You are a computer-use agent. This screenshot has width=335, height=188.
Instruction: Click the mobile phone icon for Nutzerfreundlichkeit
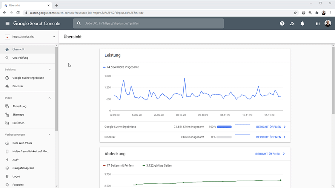[x=7, y=152]
